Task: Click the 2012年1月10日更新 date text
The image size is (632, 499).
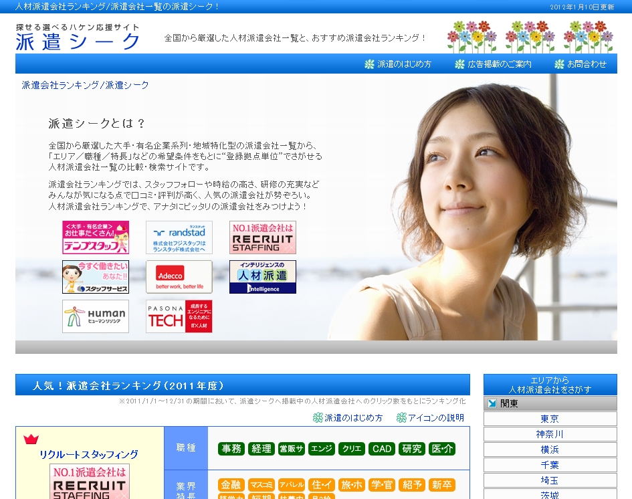Action: (x=582, y=7)
